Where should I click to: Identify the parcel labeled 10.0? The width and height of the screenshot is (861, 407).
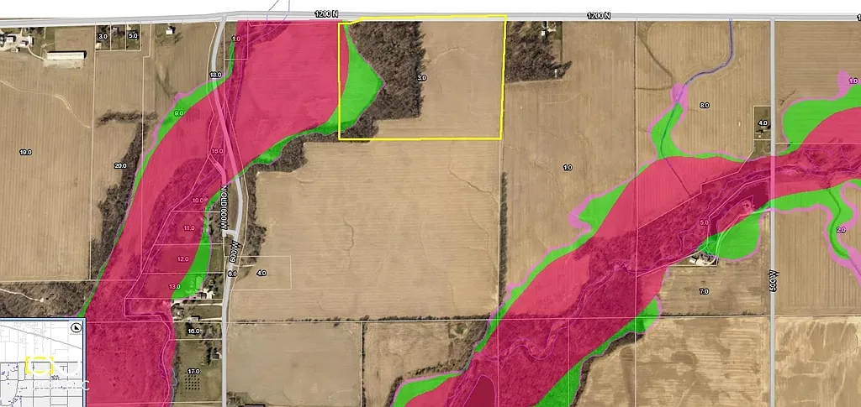[x=198, y=201]
